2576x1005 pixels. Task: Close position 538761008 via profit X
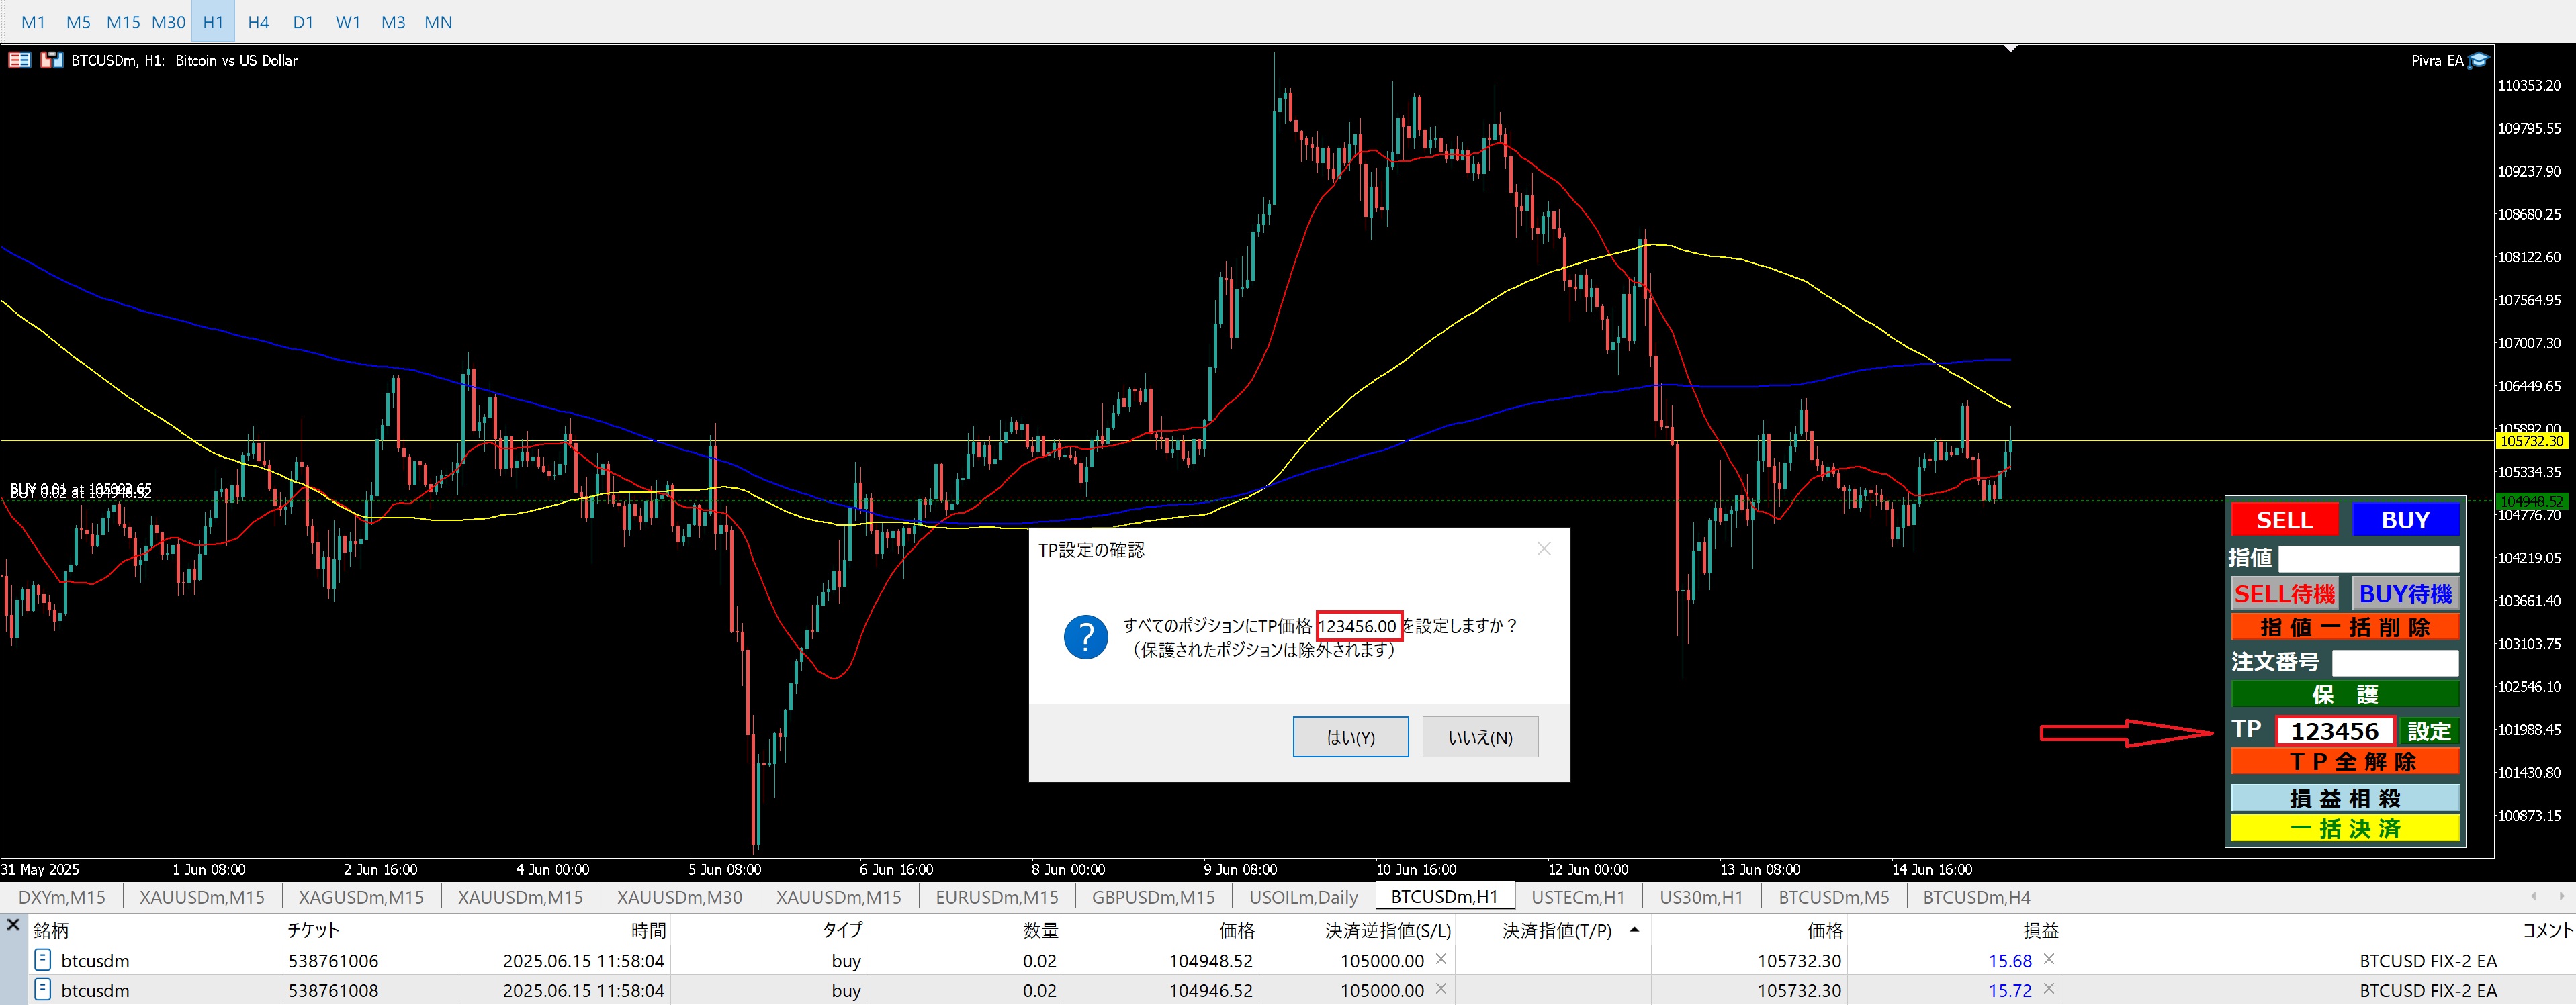tap(2048, 989)
